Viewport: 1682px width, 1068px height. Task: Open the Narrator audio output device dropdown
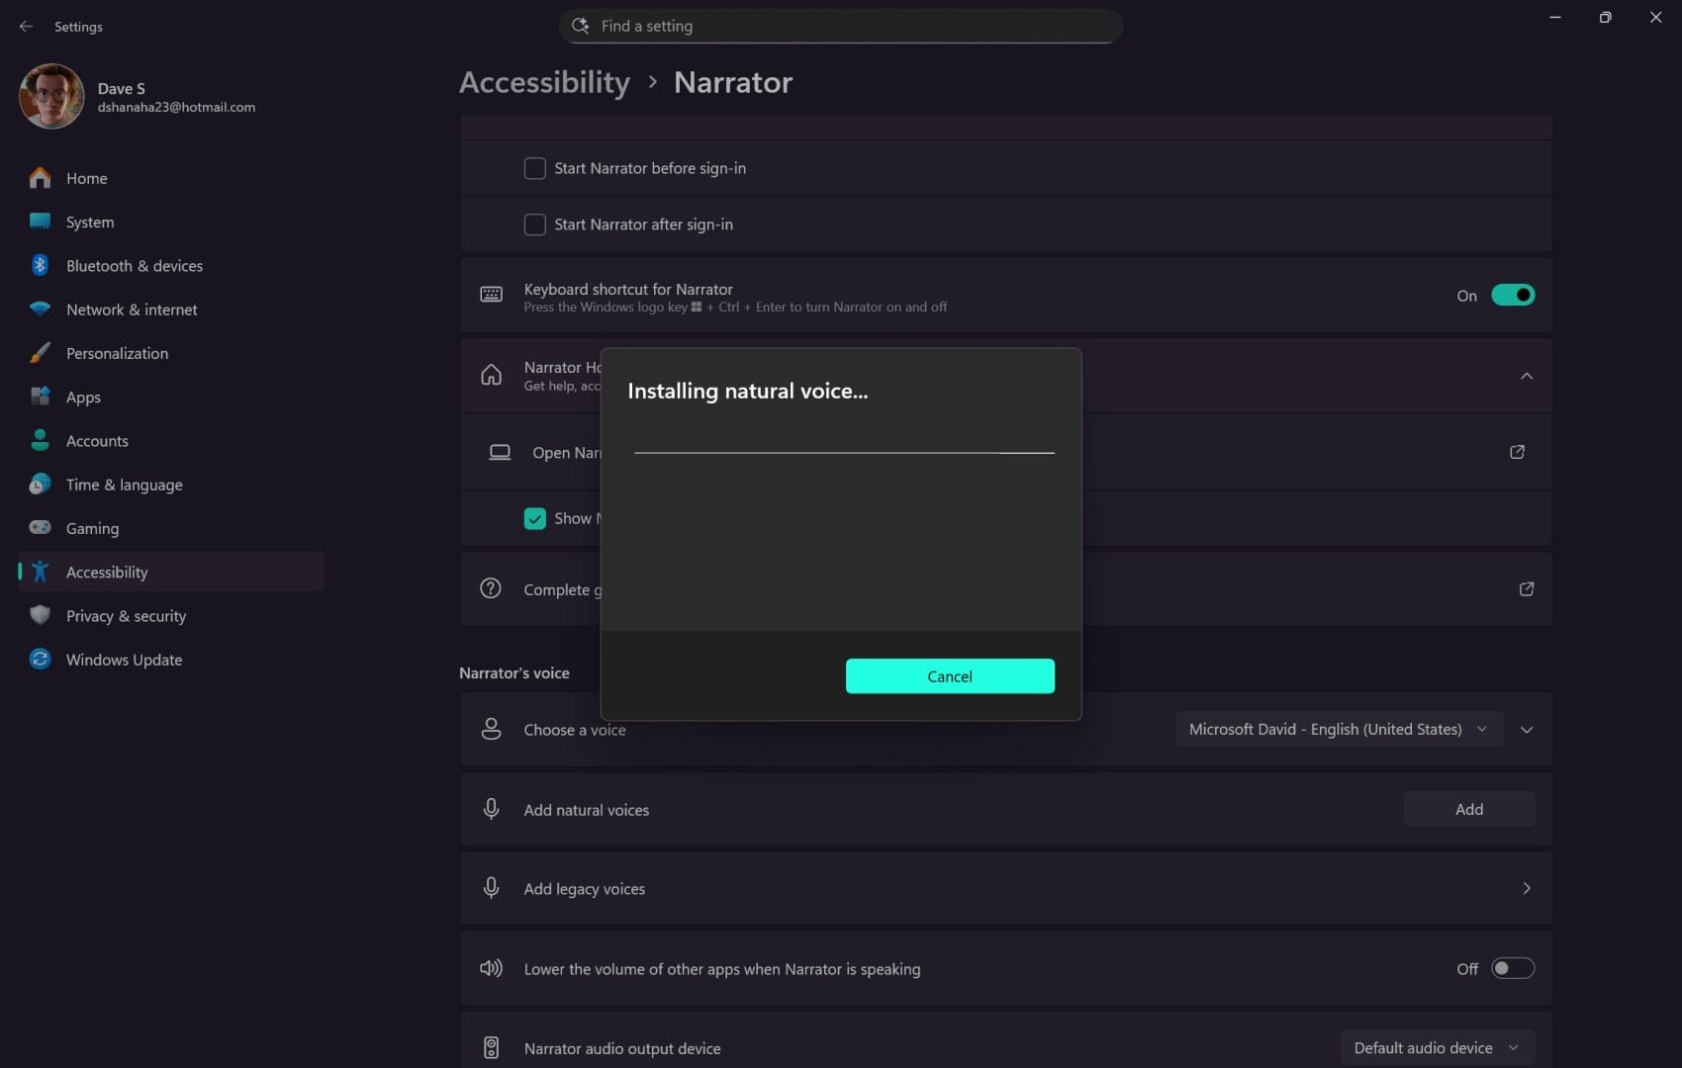(x=1437, y=1047)
